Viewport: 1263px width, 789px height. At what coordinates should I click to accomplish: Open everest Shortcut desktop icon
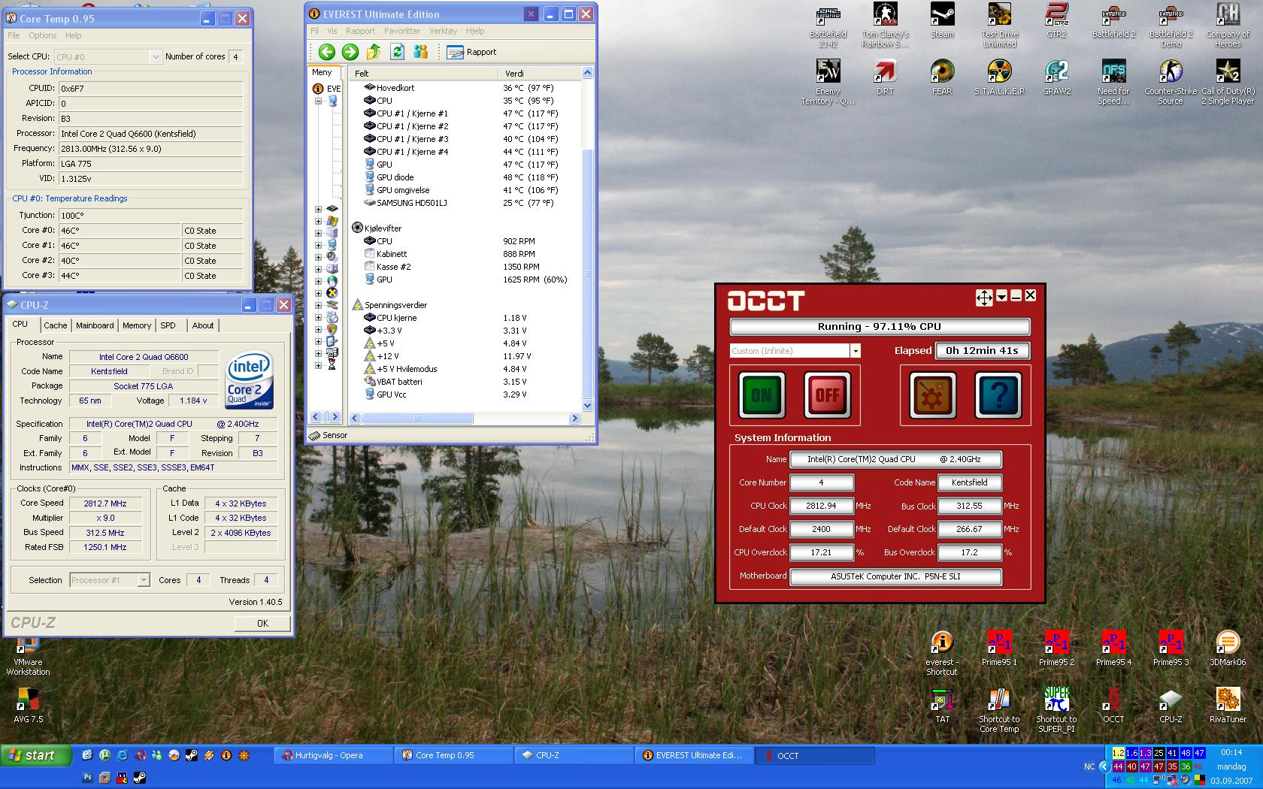pyautogui.click(x=942, y=653)
